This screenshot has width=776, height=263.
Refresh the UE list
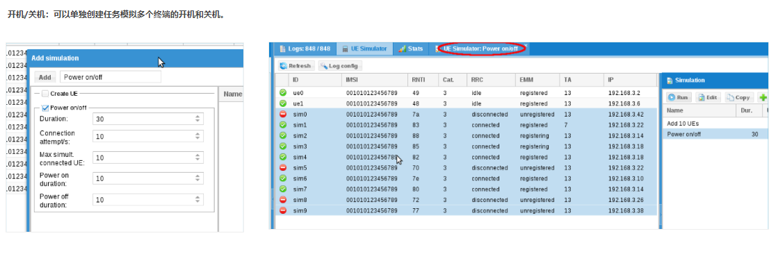(x=296, y=66)
